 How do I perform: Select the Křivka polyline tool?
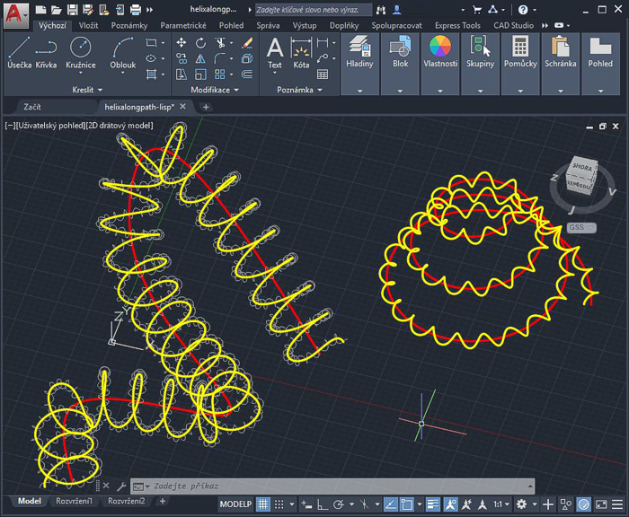[x=46, y=52]
